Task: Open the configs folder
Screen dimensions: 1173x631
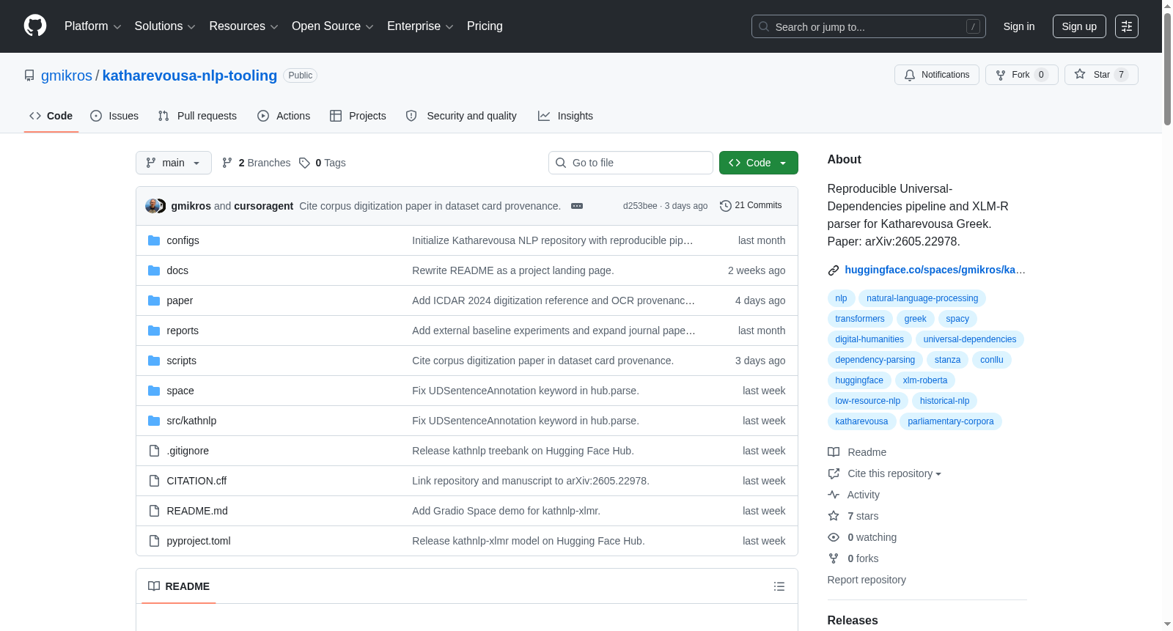Action: pos(183,240)
